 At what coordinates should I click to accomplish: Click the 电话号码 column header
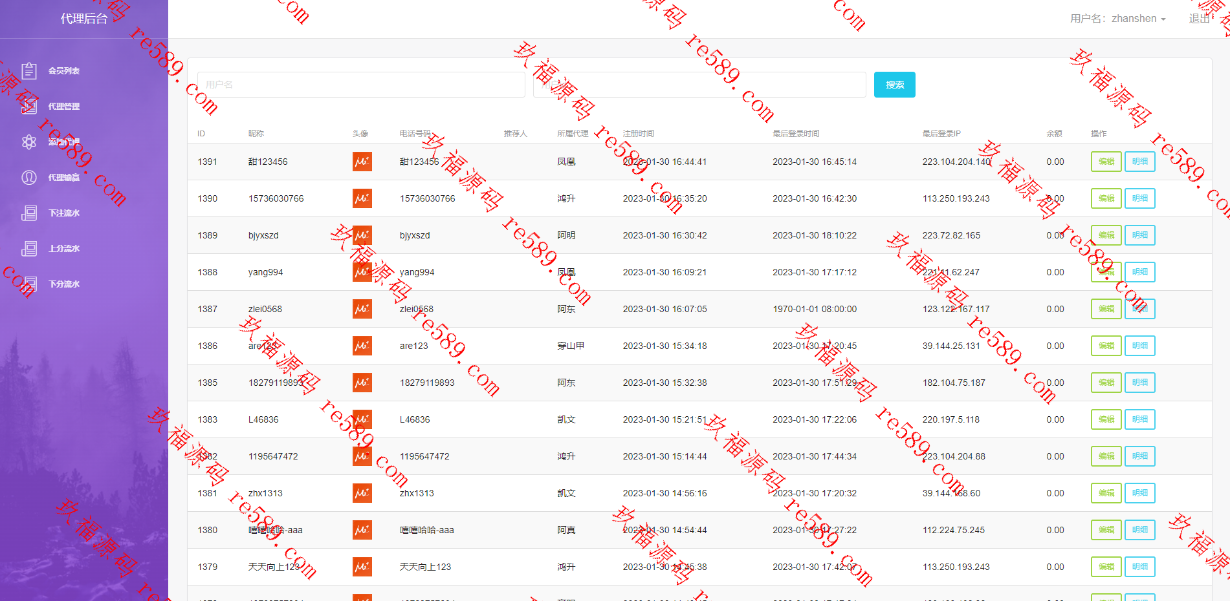point(415,134)
